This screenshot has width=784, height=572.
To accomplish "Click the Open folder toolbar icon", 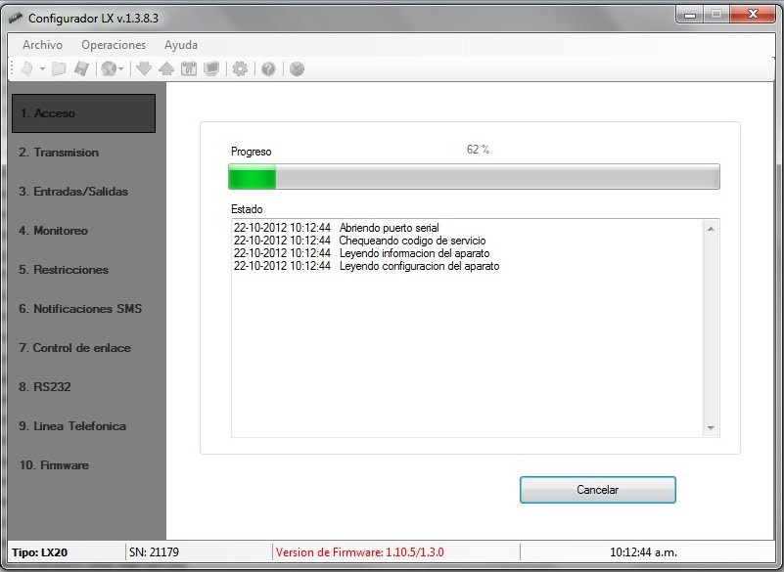I will click(59, 68).
